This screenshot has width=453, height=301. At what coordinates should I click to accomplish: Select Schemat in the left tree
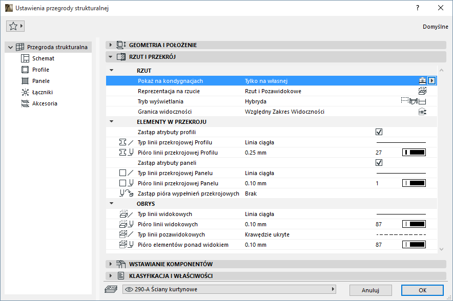click(43, 58)
